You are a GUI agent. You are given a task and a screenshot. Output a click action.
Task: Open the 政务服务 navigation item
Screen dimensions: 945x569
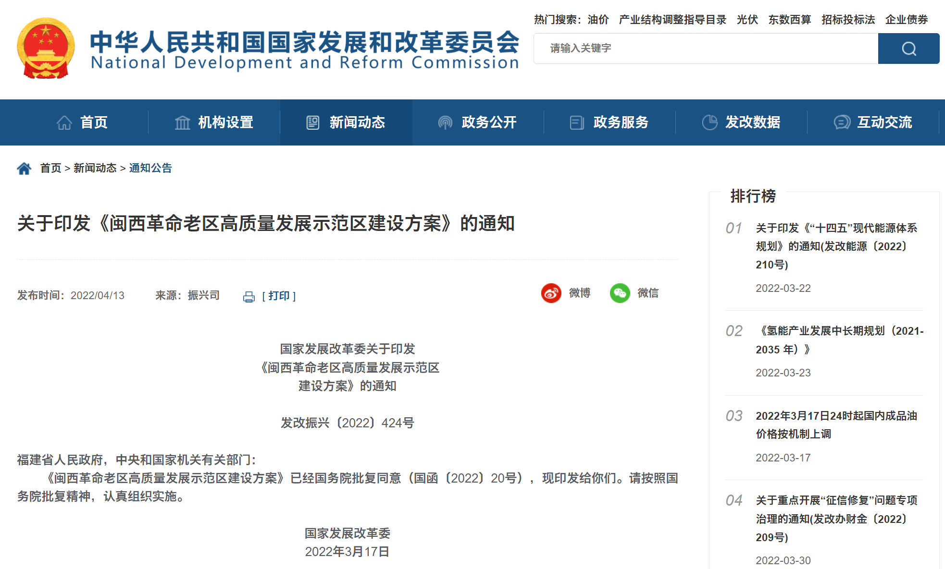[x=609, y=122]
